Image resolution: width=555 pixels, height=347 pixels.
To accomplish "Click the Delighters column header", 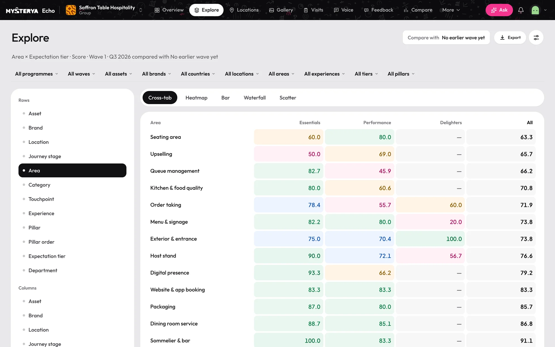I will point(451,122).
